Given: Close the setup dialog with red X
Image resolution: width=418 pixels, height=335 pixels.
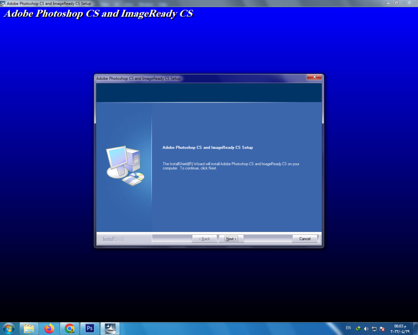Looking at the screenshot, I should click(x=314, y=77).
